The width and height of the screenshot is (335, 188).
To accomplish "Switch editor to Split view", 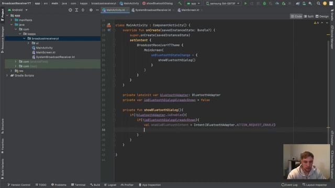I will coord(308,16).
